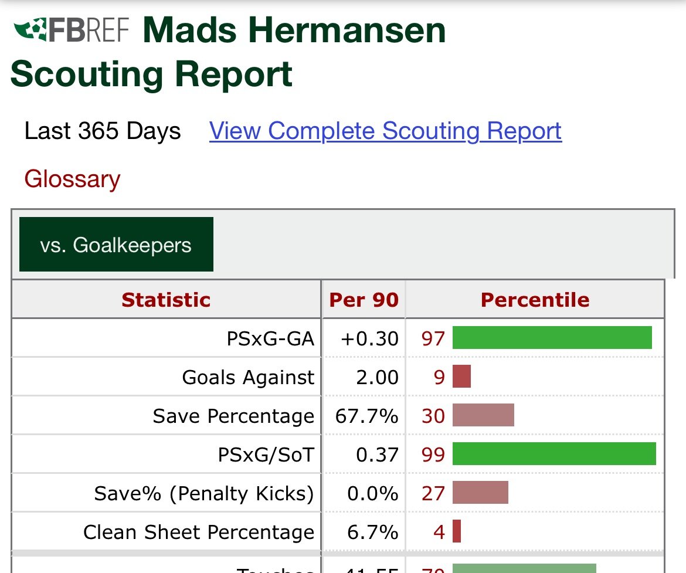Click the +0.30 PSxG-GA value
Screen dimensions: 686x573
(x=370, y=338)
